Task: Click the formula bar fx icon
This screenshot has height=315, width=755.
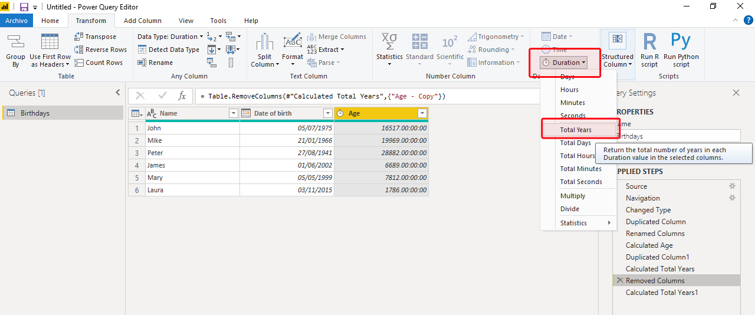Action: pos(182,96)
